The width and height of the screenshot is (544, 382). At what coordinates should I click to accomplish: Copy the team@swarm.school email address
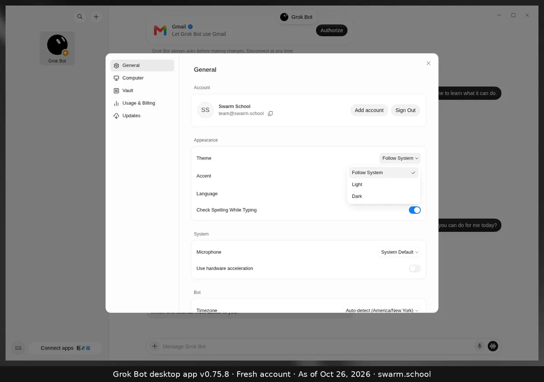click(x=270, y=114)
